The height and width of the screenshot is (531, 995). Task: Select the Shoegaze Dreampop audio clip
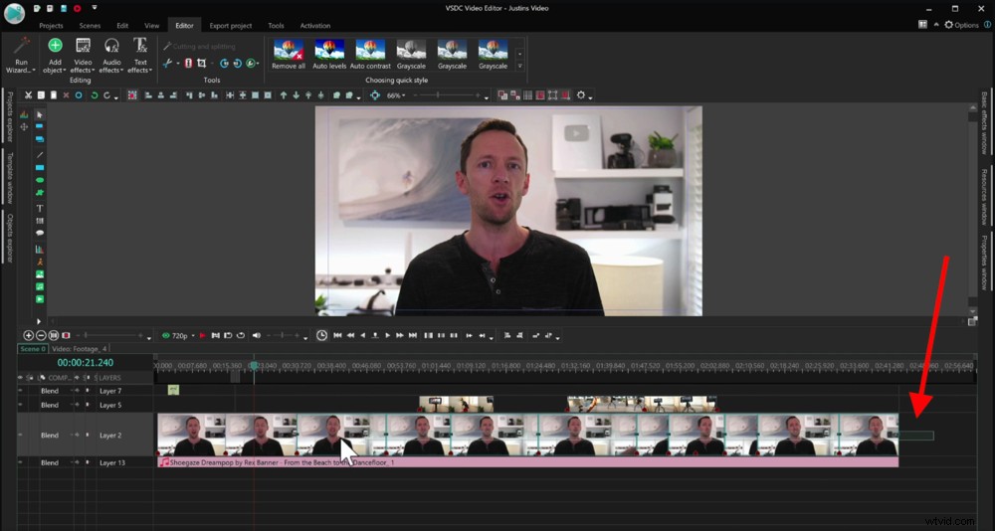(x=528, y=462)
